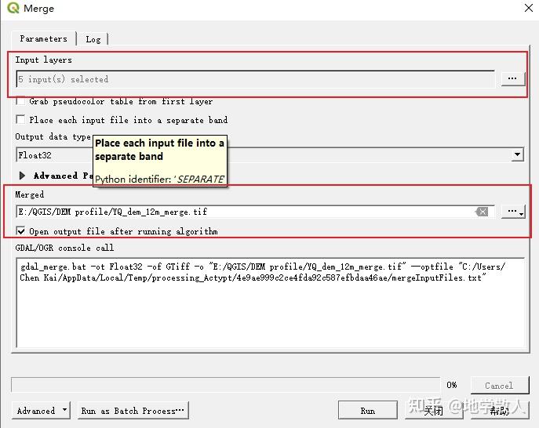Click the Input layers selection field
539x428 pixels.
(256, 79)
